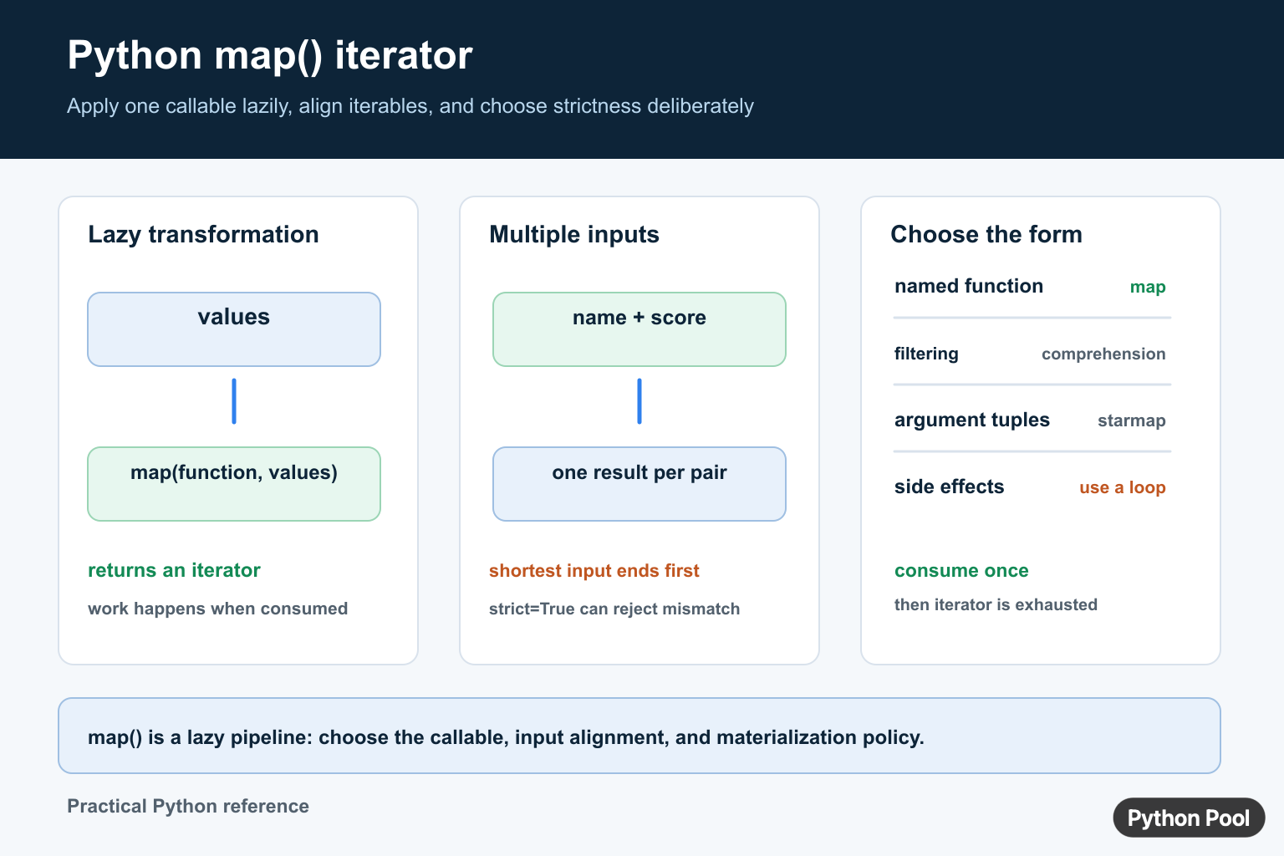The width and height of the screenshot is (1284, 856).
Task: Click the 'starmap' value
Action: point(1132,420)
